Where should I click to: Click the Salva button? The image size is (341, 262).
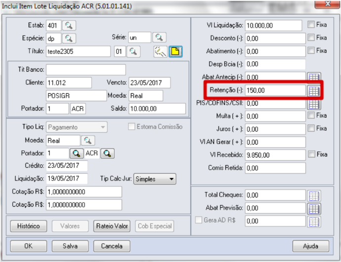(70, 246)
